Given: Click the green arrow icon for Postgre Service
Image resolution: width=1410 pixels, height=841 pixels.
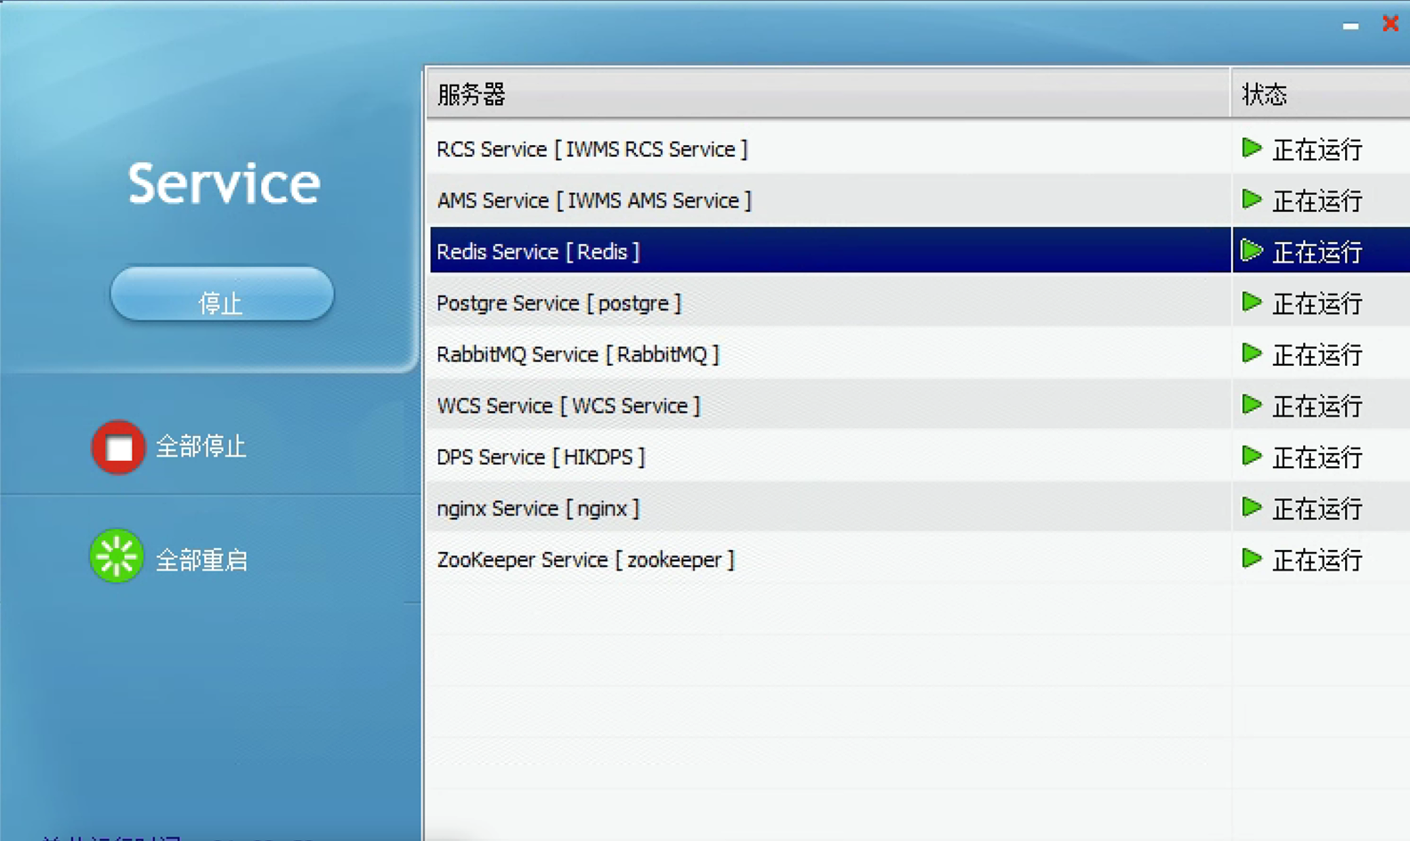Looking at the screenshot, I should 1251,303.
